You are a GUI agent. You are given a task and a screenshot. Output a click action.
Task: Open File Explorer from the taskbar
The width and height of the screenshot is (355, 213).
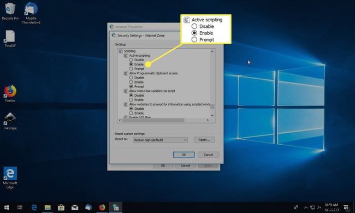(48, 208)
